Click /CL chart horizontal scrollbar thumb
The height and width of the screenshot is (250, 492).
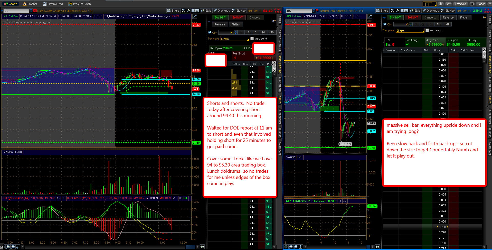pyautogui.click(x=190, y=247)
